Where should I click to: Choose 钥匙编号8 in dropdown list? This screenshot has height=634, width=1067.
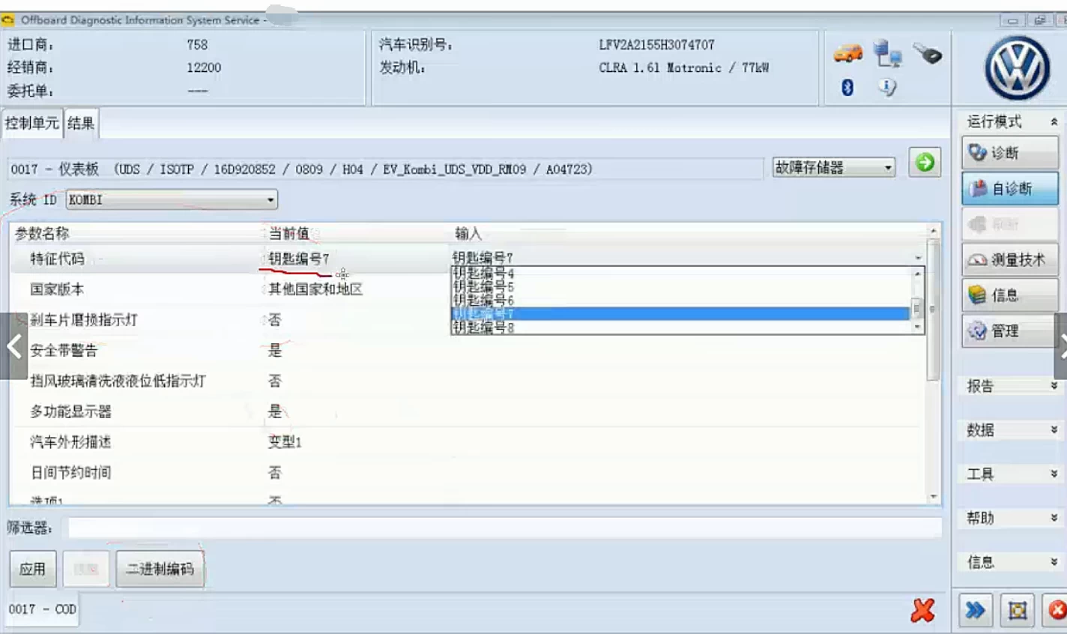point(680,327)
